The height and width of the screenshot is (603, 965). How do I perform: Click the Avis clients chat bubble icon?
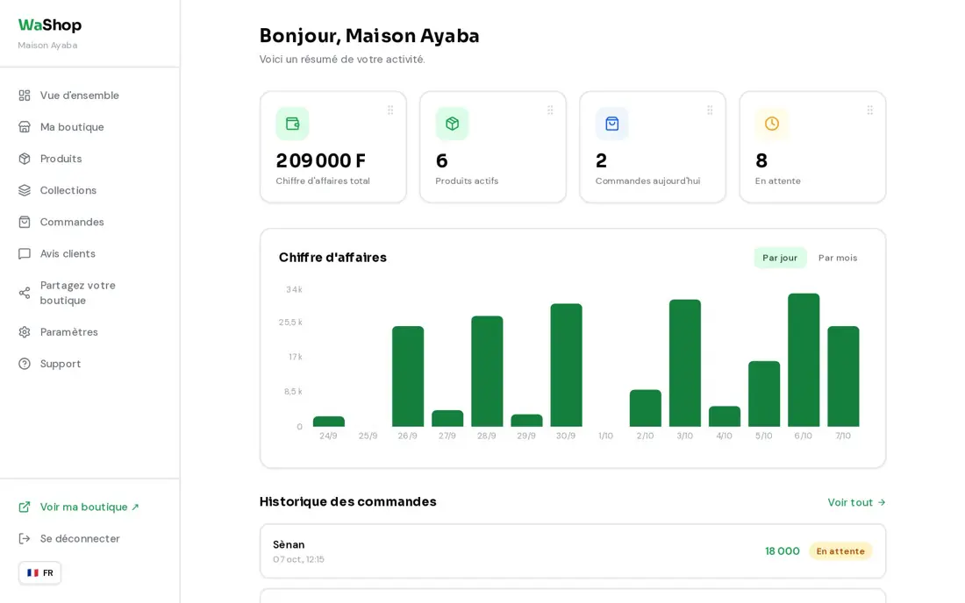[x=25, y=253]
